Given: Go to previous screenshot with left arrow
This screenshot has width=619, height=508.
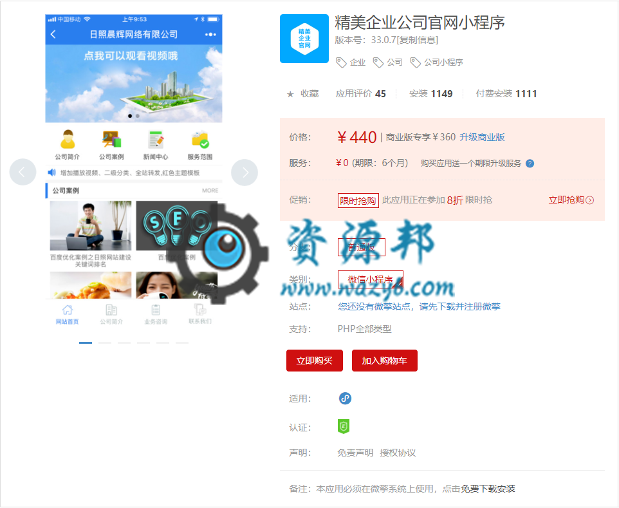Looking at the screenshot, I should click(x=23, y=172).
